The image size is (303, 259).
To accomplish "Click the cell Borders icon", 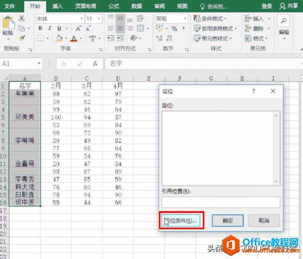I will click(x=40, y=38).
